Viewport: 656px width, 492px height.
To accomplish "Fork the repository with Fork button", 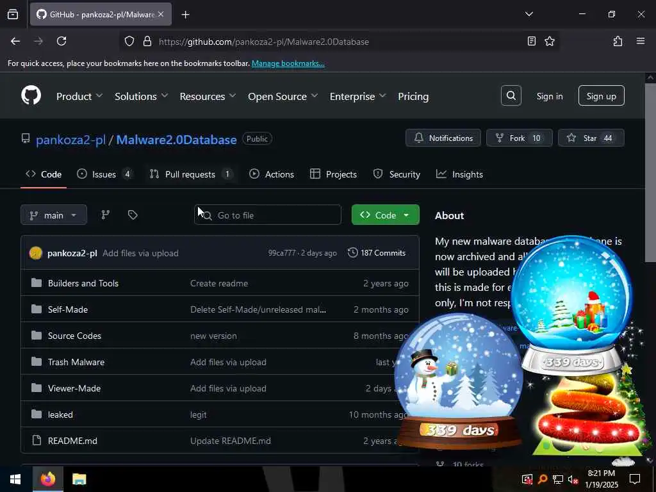I will pyautogui.click(x=519, y=138).
